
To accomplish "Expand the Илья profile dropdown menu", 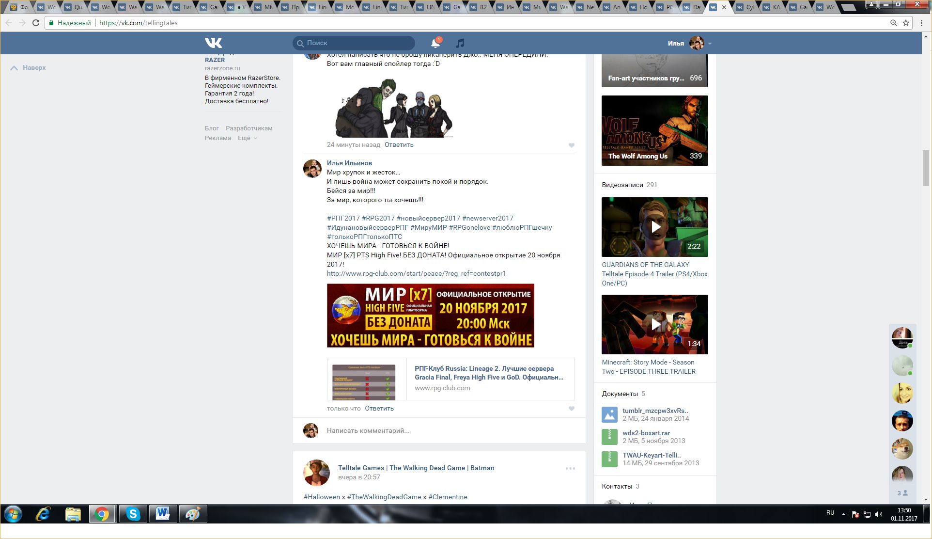I will point(710,43).
